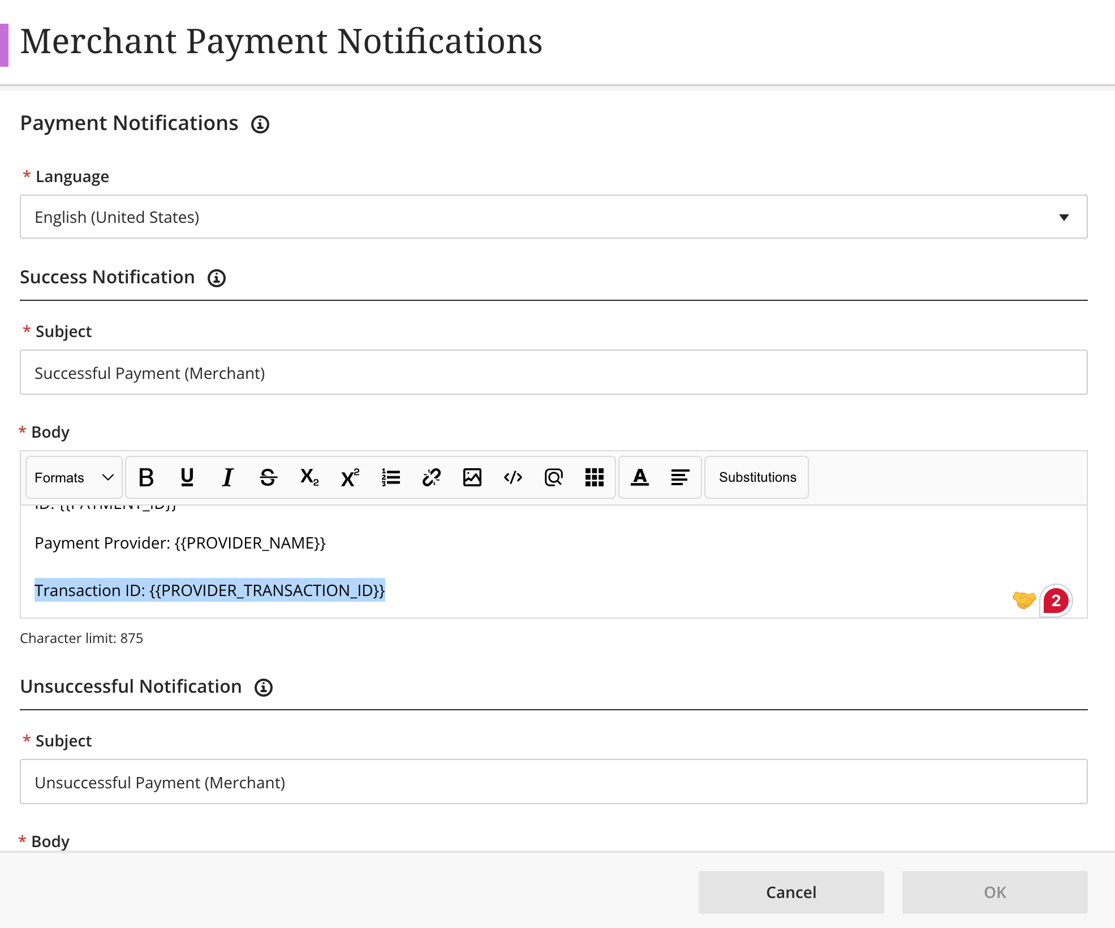The width and height of the screenshot is (1115, 928).
Task: Click the handshake emoji icon in editor
Action: point(1024,600)
